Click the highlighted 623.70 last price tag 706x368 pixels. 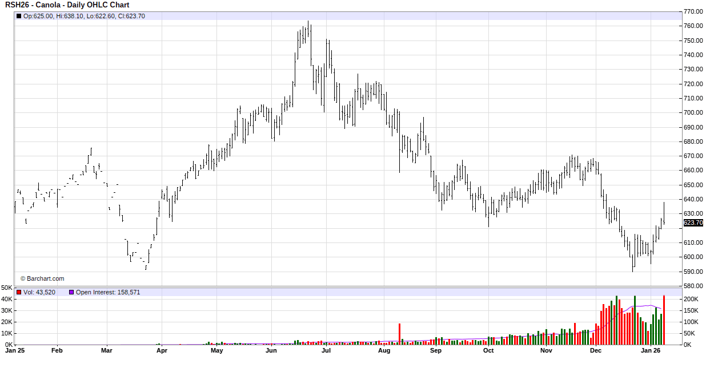tap(693, 223)
